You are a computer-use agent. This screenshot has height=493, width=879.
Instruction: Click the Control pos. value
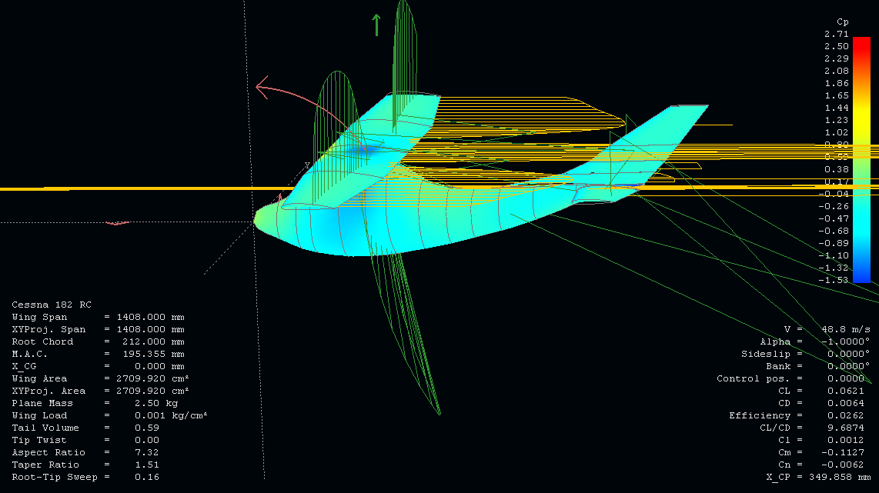click(846, 378)
